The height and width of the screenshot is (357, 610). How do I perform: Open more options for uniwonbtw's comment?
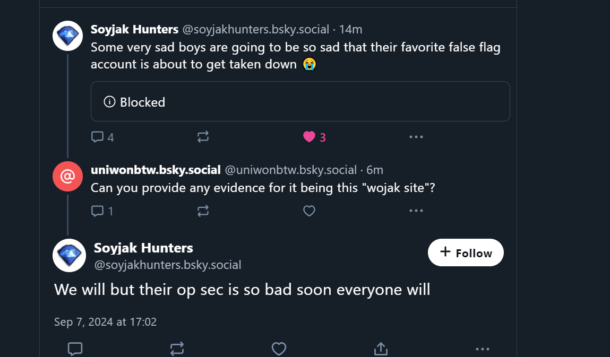point(416,211)
